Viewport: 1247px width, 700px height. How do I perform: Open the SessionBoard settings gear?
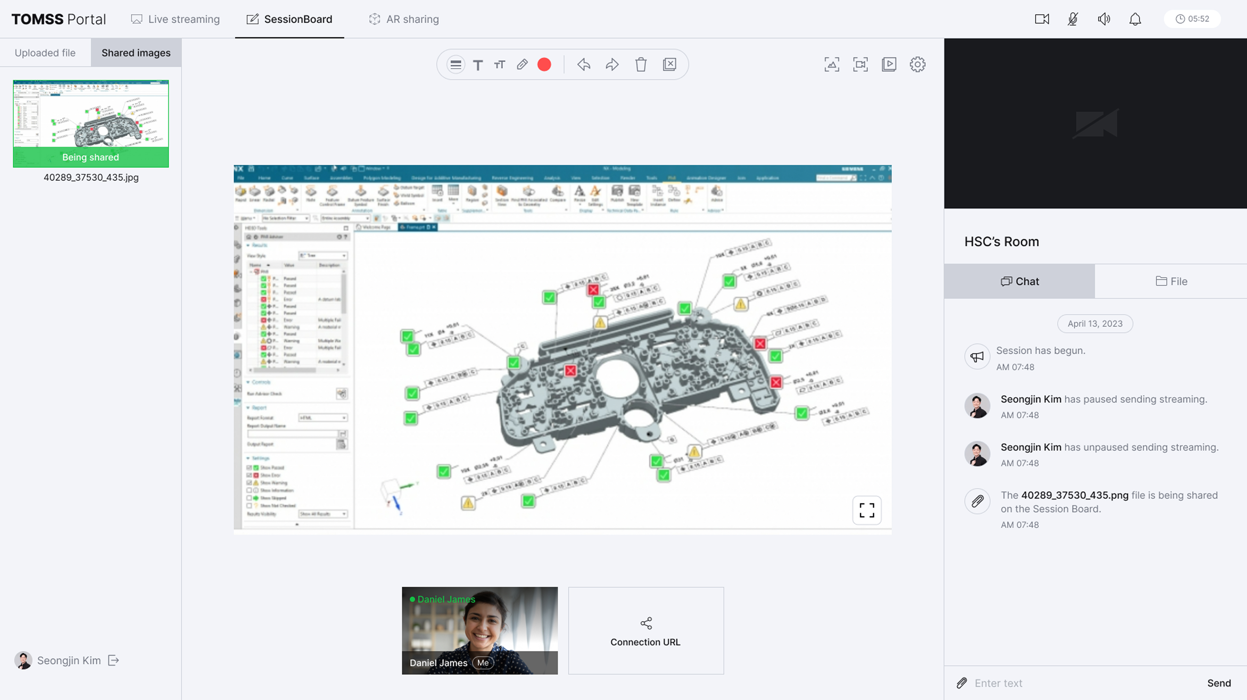pos(917,64)
